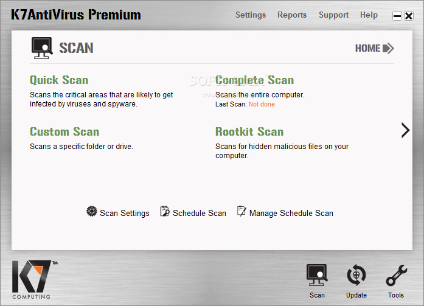
Task: Click the 'Not done' last scan status
Action: coord(262,105)
